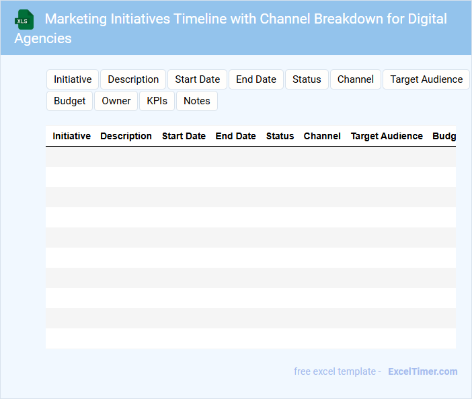Screen dimensions: 472x399
Task: Click the Initiative column header in table
Action: click(x=71, y=136)
